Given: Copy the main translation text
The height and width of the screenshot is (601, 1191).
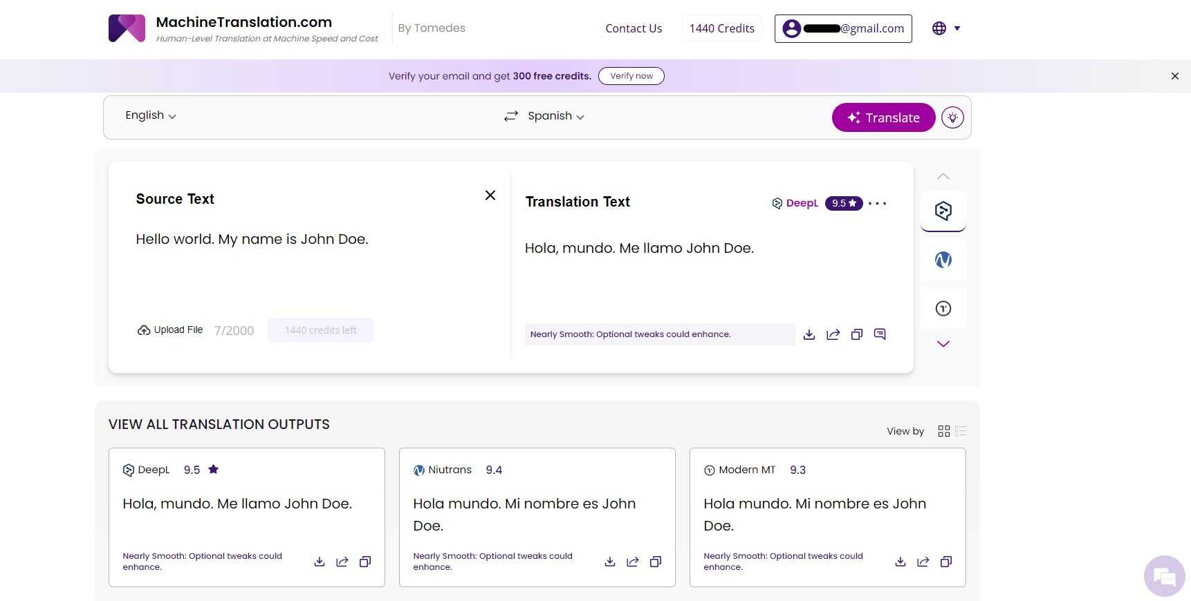Looking at the screenshot, I should click(x=856, y=335).
